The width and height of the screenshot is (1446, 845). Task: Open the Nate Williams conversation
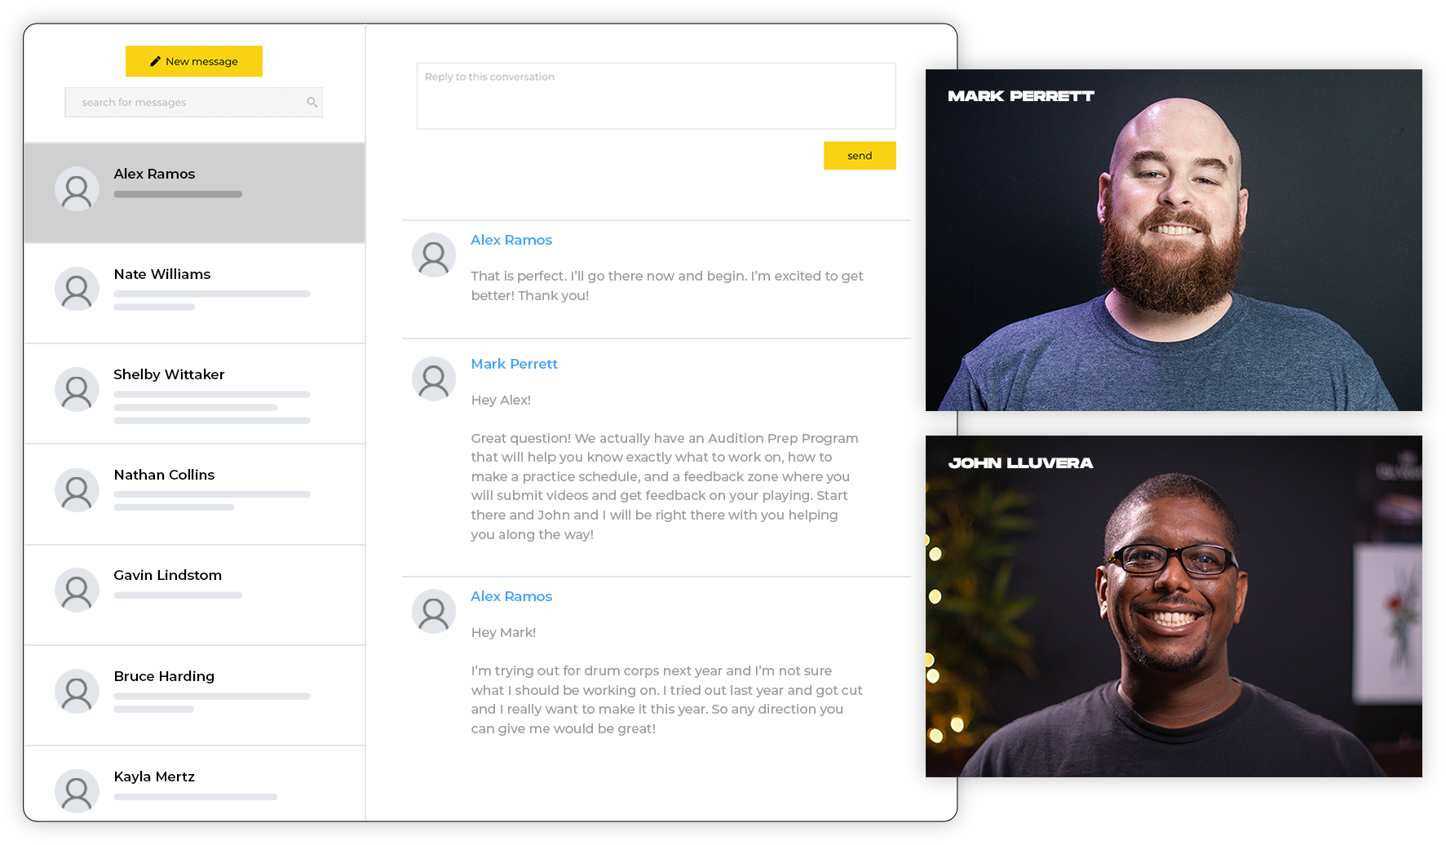click(x=194, y=294)
